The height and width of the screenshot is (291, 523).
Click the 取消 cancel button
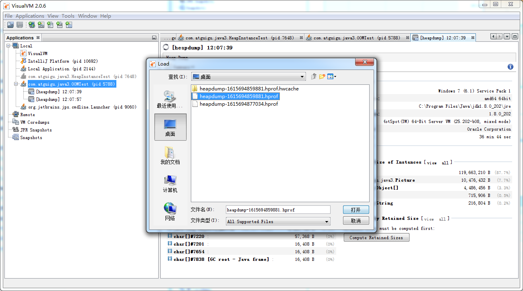point(356,221)
